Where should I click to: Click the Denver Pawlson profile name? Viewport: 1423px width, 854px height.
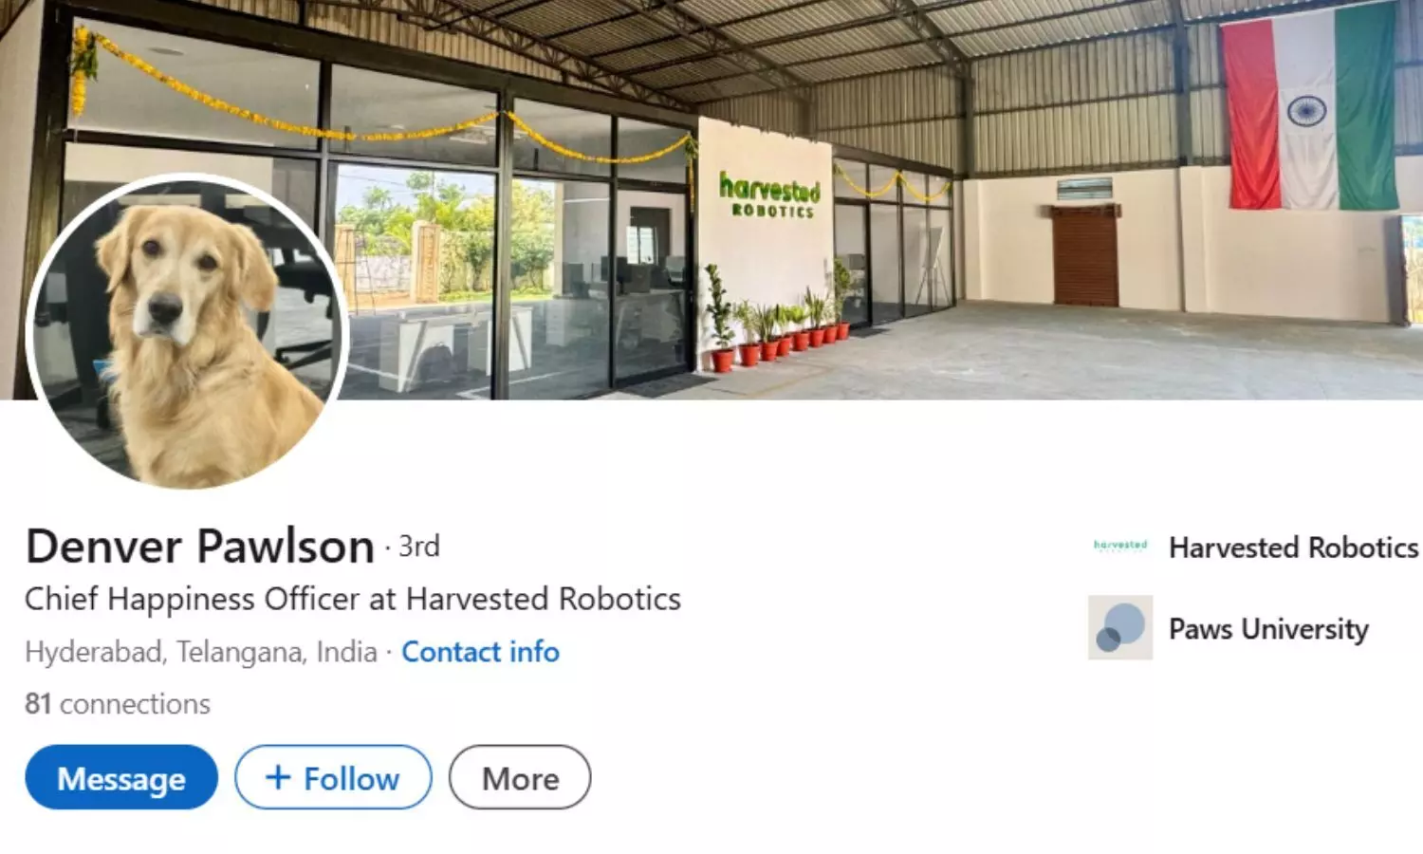[200, 546]
